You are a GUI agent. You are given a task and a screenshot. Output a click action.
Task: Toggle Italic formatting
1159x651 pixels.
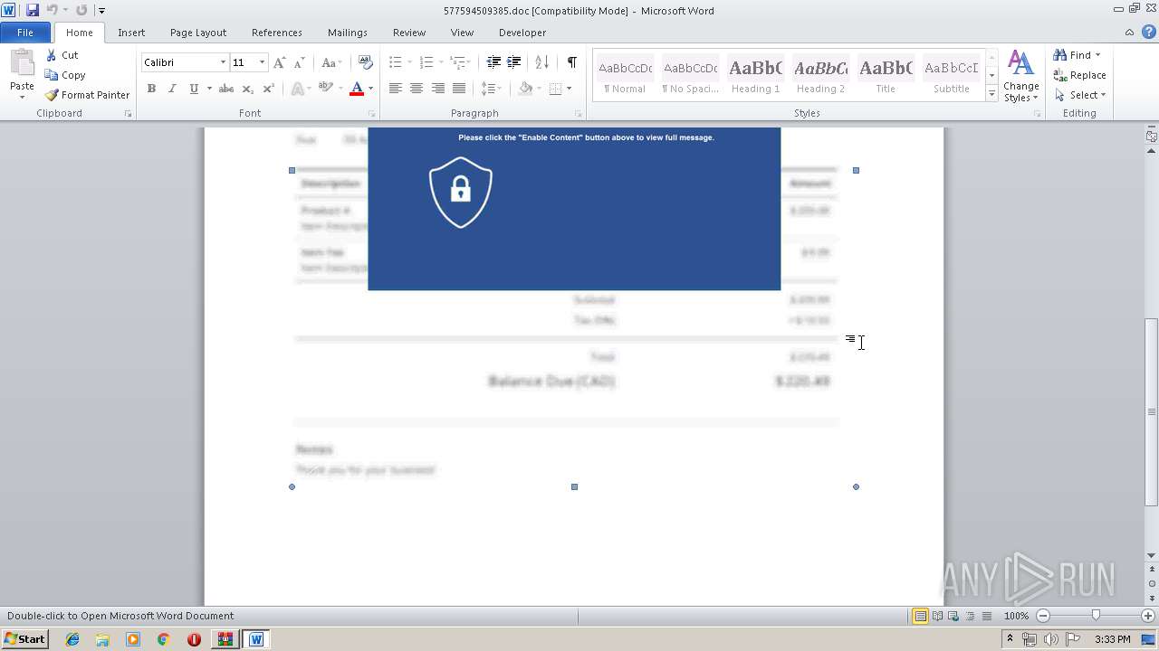tap(172, 89)
